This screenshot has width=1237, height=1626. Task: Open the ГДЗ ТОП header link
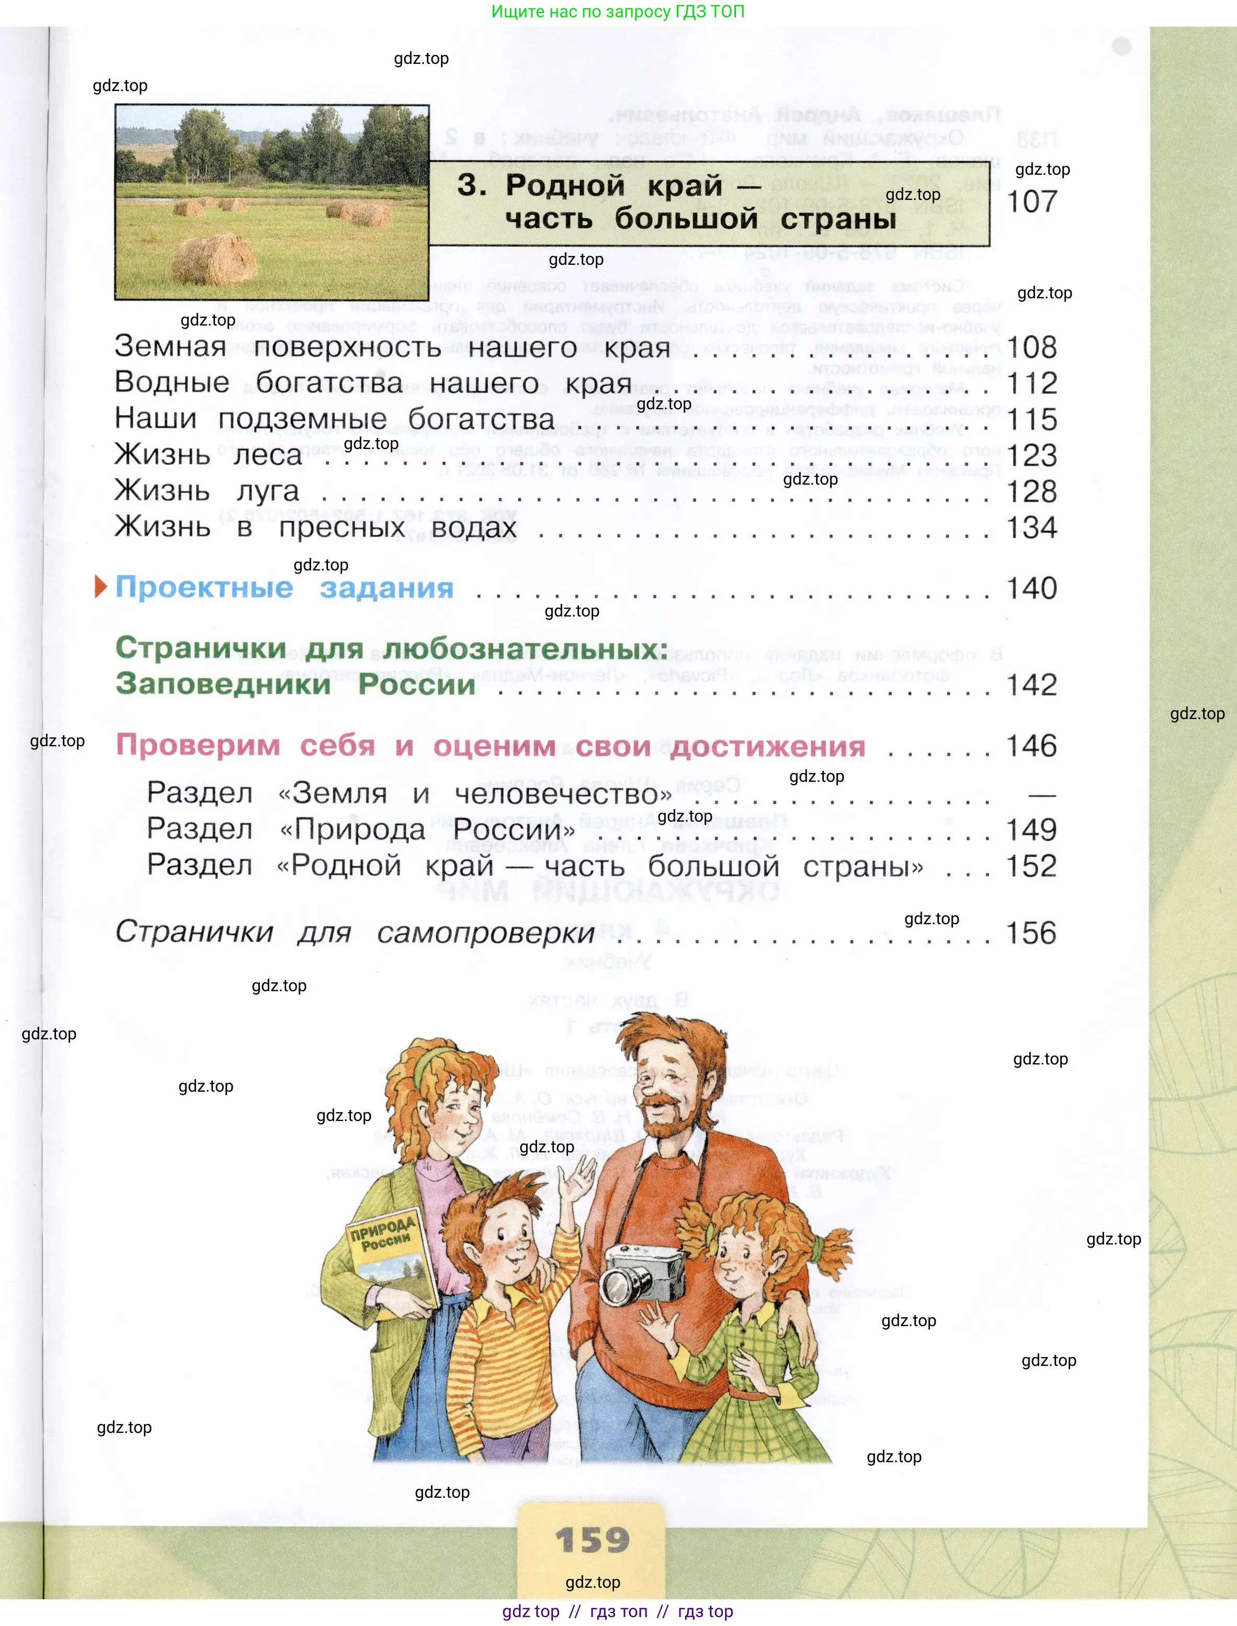[x=618, y=12]
